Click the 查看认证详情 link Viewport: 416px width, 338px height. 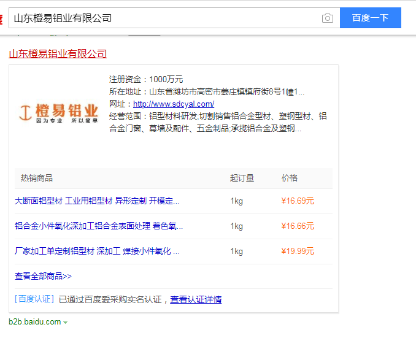pyautogui.click(x=196, y=299)
